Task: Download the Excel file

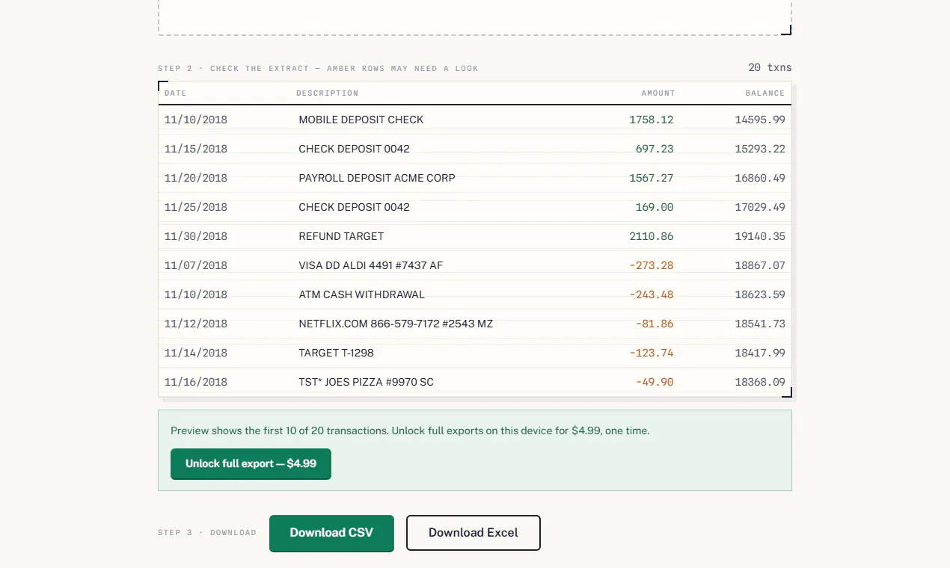Action: point(474,533)
